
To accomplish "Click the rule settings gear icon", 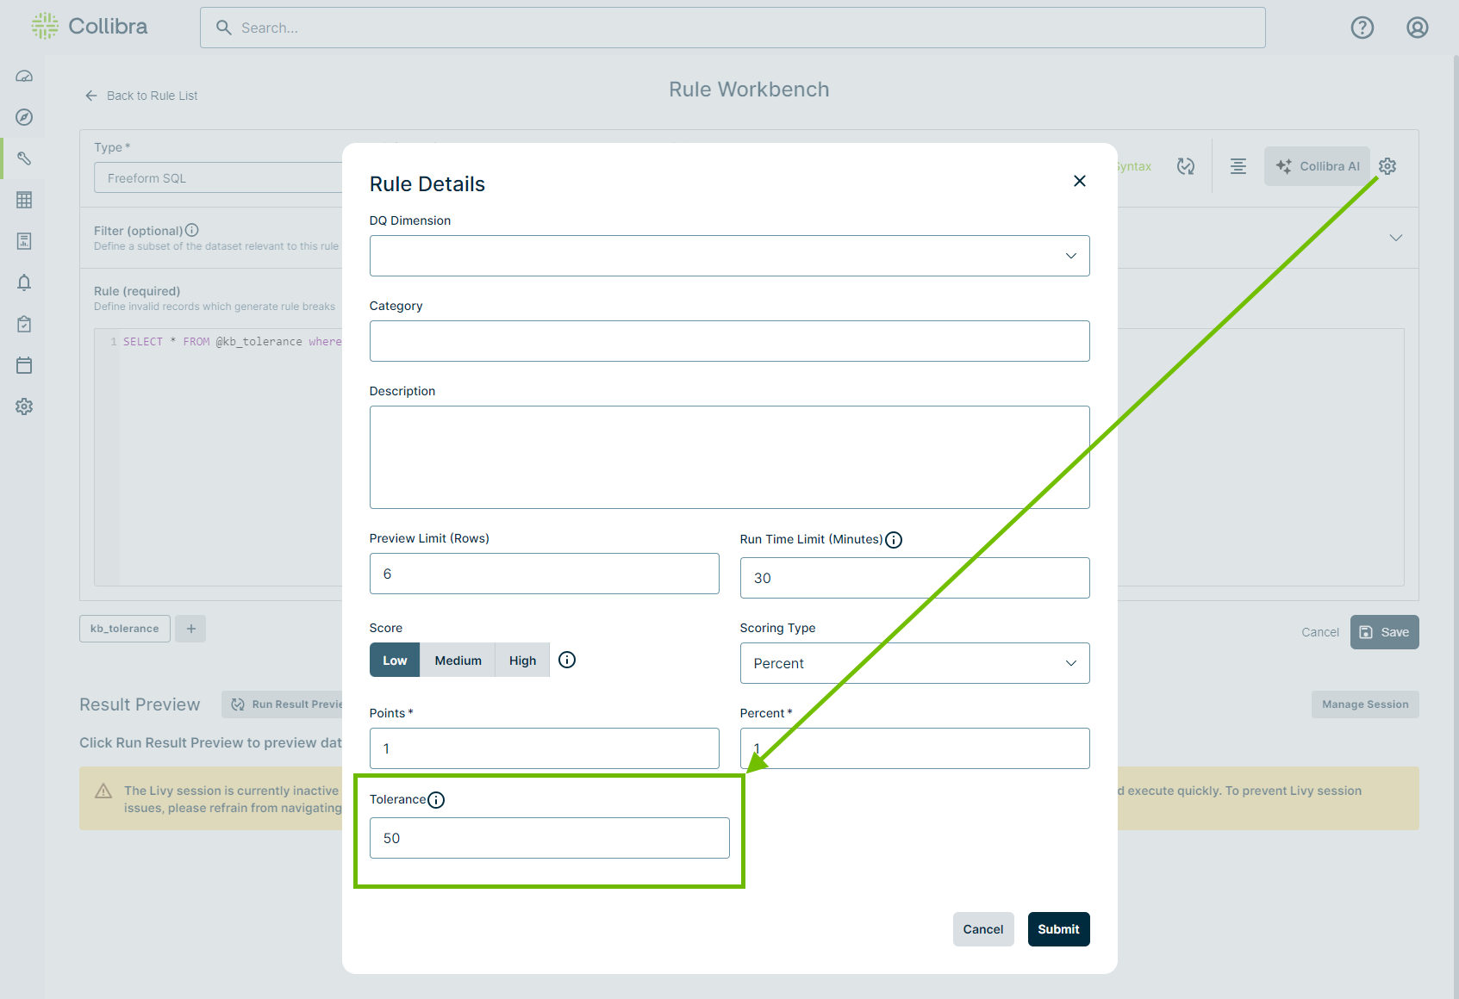I will (1387, 166).
